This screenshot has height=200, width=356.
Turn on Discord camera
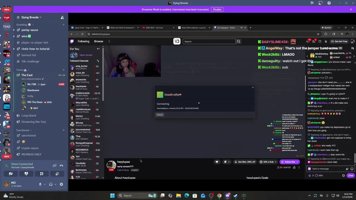(x=11, y=174)
